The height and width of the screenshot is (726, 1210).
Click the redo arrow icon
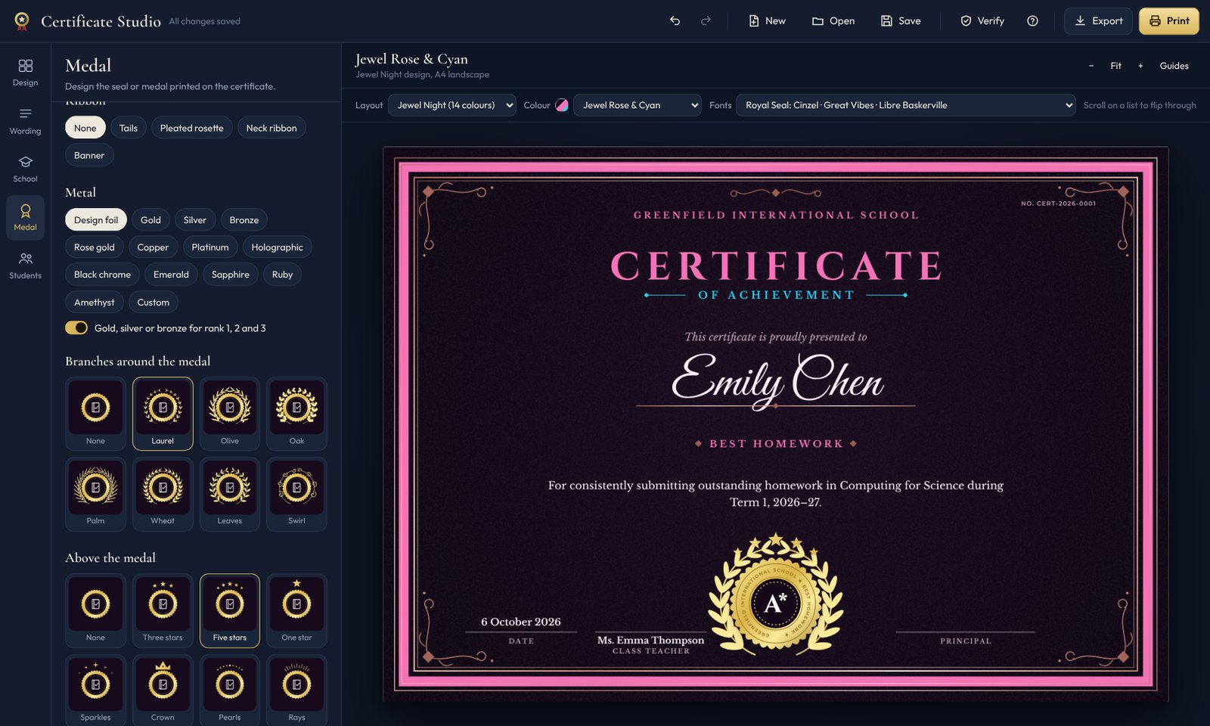pyautogui.click(x=706, y=21)
